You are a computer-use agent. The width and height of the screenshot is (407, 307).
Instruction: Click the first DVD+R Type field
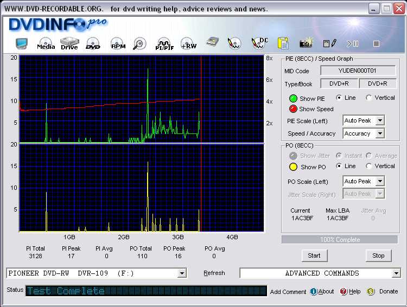pos(339,84)
